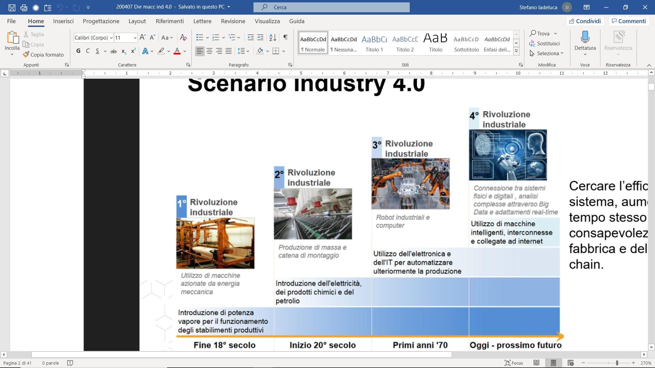Click the increase indent icon
The height and width of the screenshot is (368, 655).
pos(260,37)
